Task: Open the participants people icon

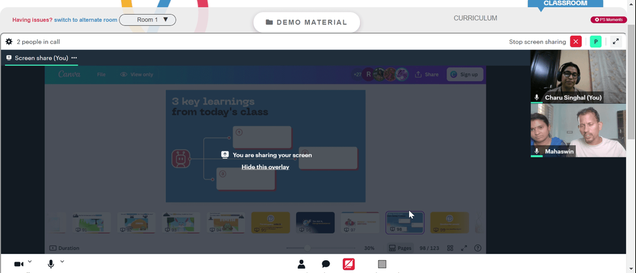Action: pos(301,264)
